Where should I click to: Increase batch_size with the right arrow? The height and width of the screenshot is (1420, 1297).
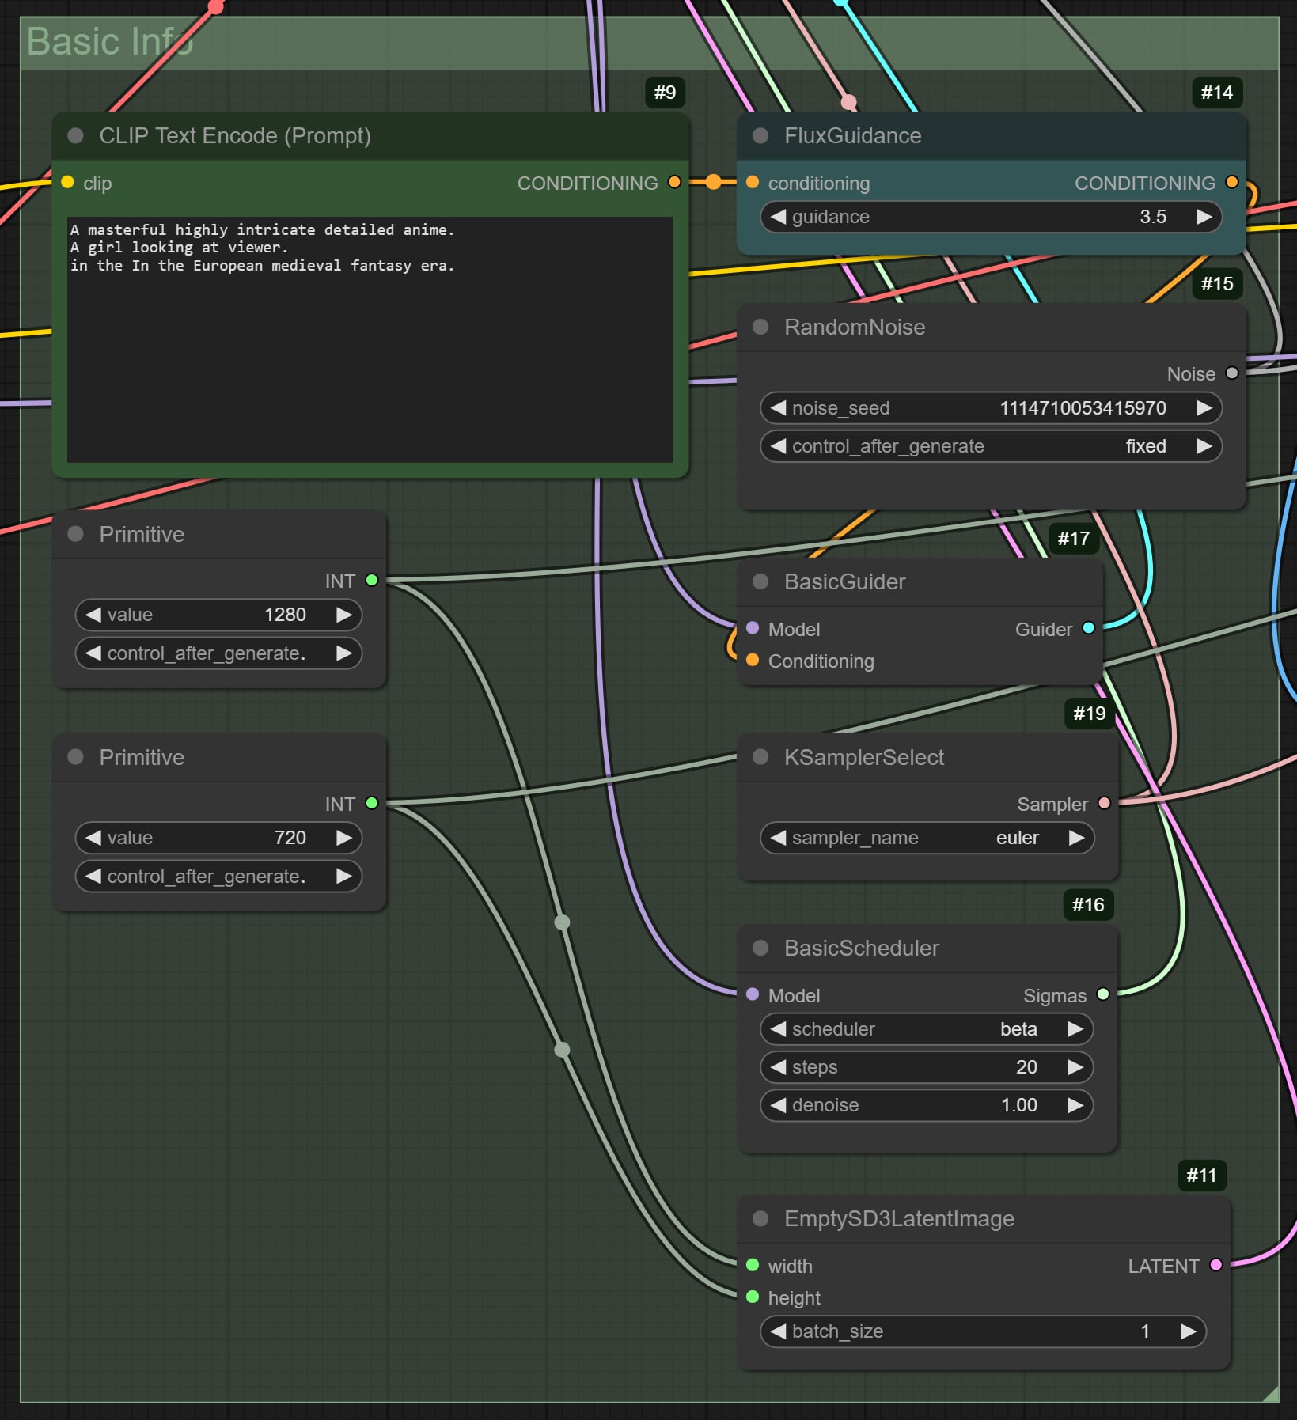pos(1188,1331)
